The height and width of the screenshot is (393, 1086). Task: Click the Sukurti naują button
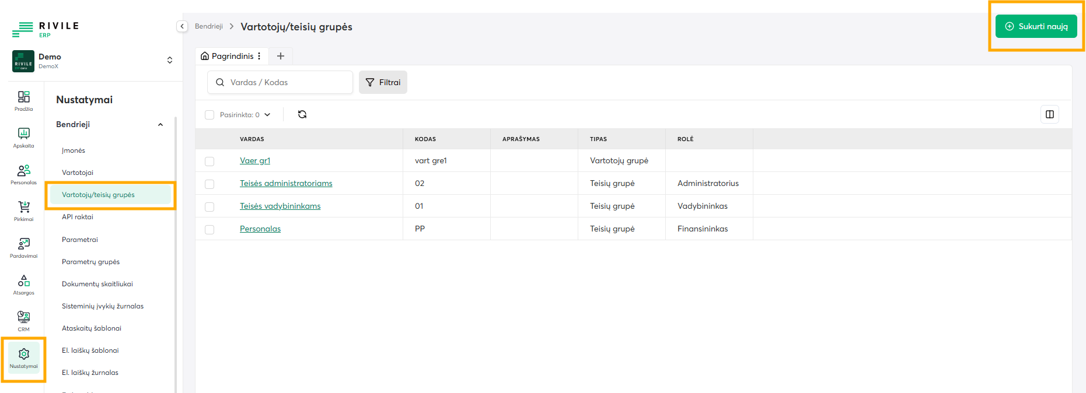pyautogui.click(x=1036, y=27)
